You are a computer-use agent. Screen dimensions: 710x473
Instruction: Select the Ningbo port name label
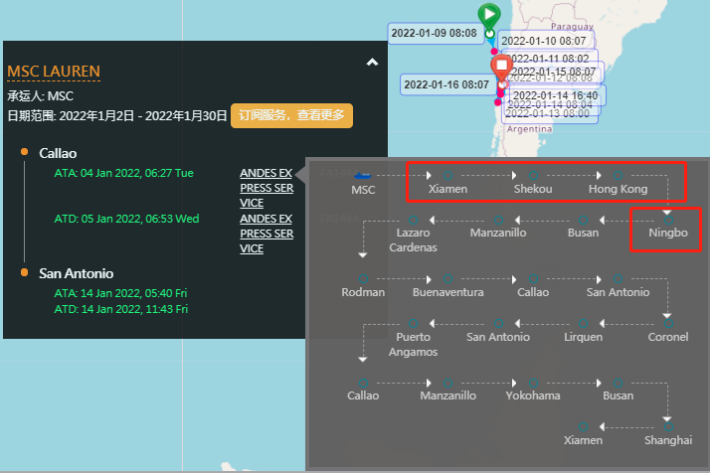668,233
